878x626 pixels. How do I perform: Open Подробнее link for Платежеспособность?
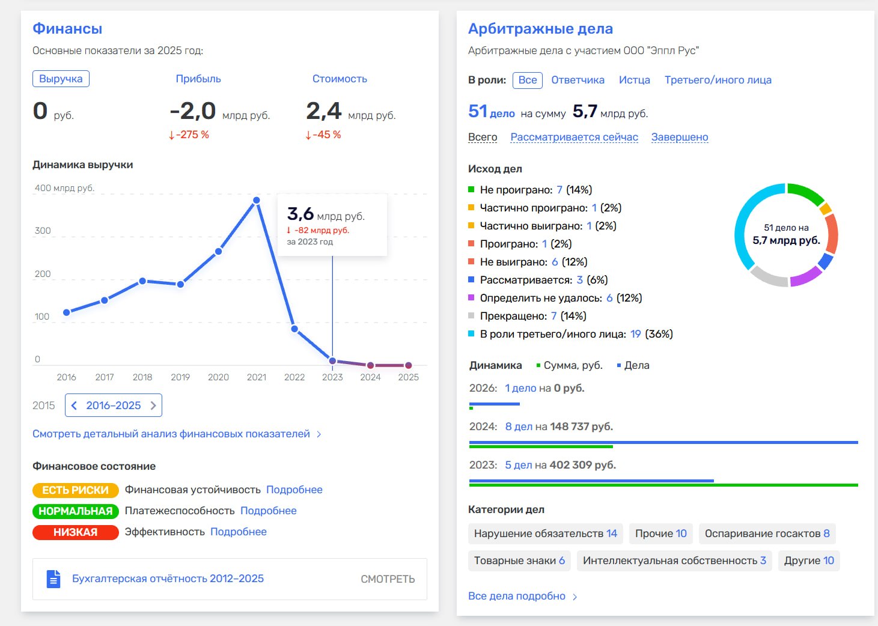(x=269, y=511)
